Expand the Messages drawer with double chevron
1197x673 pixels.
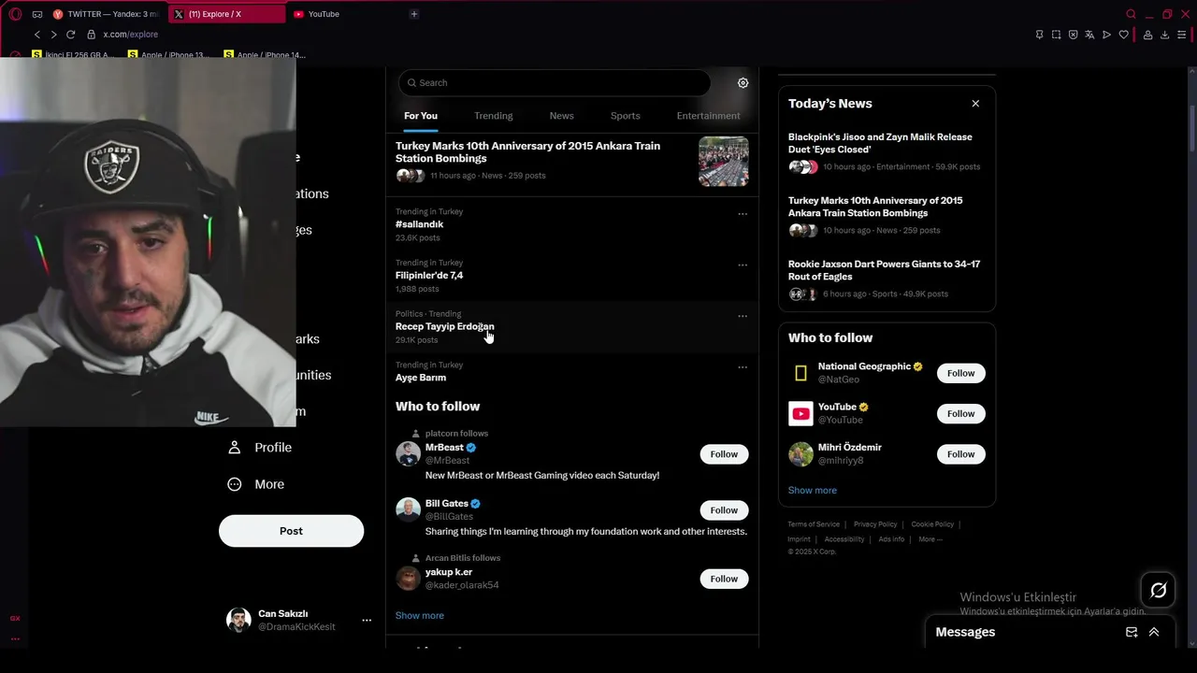coord(1154,632)
